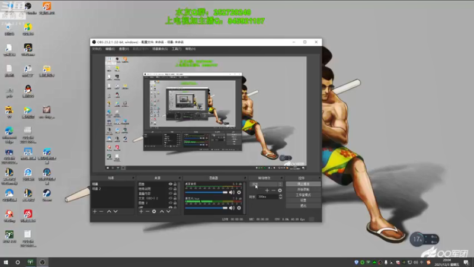This screenshot has width=474, height=267.
Task: Open Mic/Aux settings gear in mixer
Action: [239, 208]
